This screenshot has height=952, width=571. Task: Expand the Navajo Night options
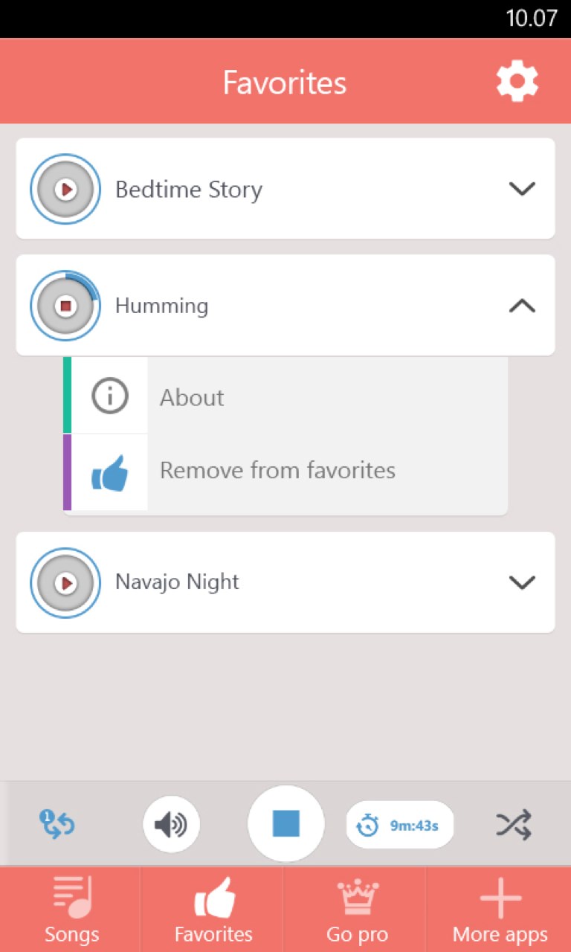tap(522, 582)
